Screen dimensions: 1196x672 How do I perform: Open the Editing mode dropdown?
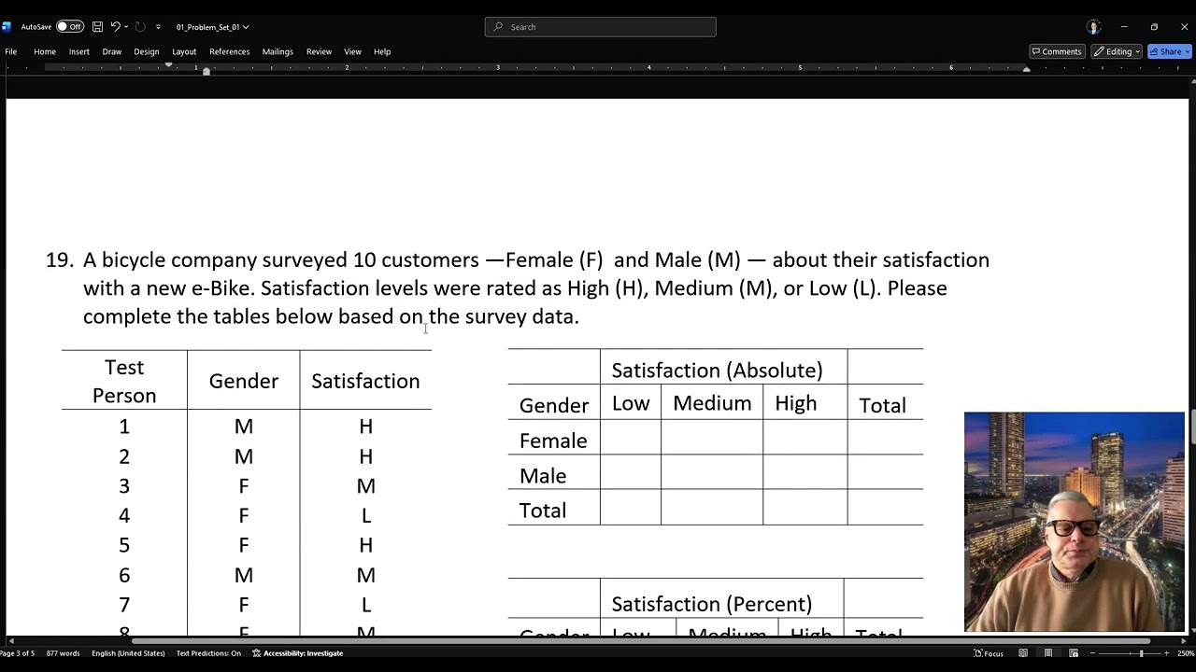click(1118, 51)
